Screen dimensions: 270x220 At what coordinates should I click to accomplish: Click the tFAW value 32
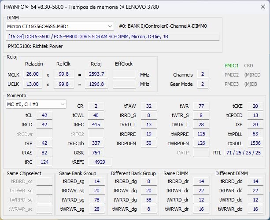coord(149,106)
